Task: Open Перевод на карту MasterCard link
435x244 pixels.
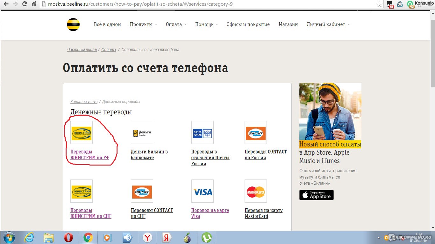Action: pos(264,213)
